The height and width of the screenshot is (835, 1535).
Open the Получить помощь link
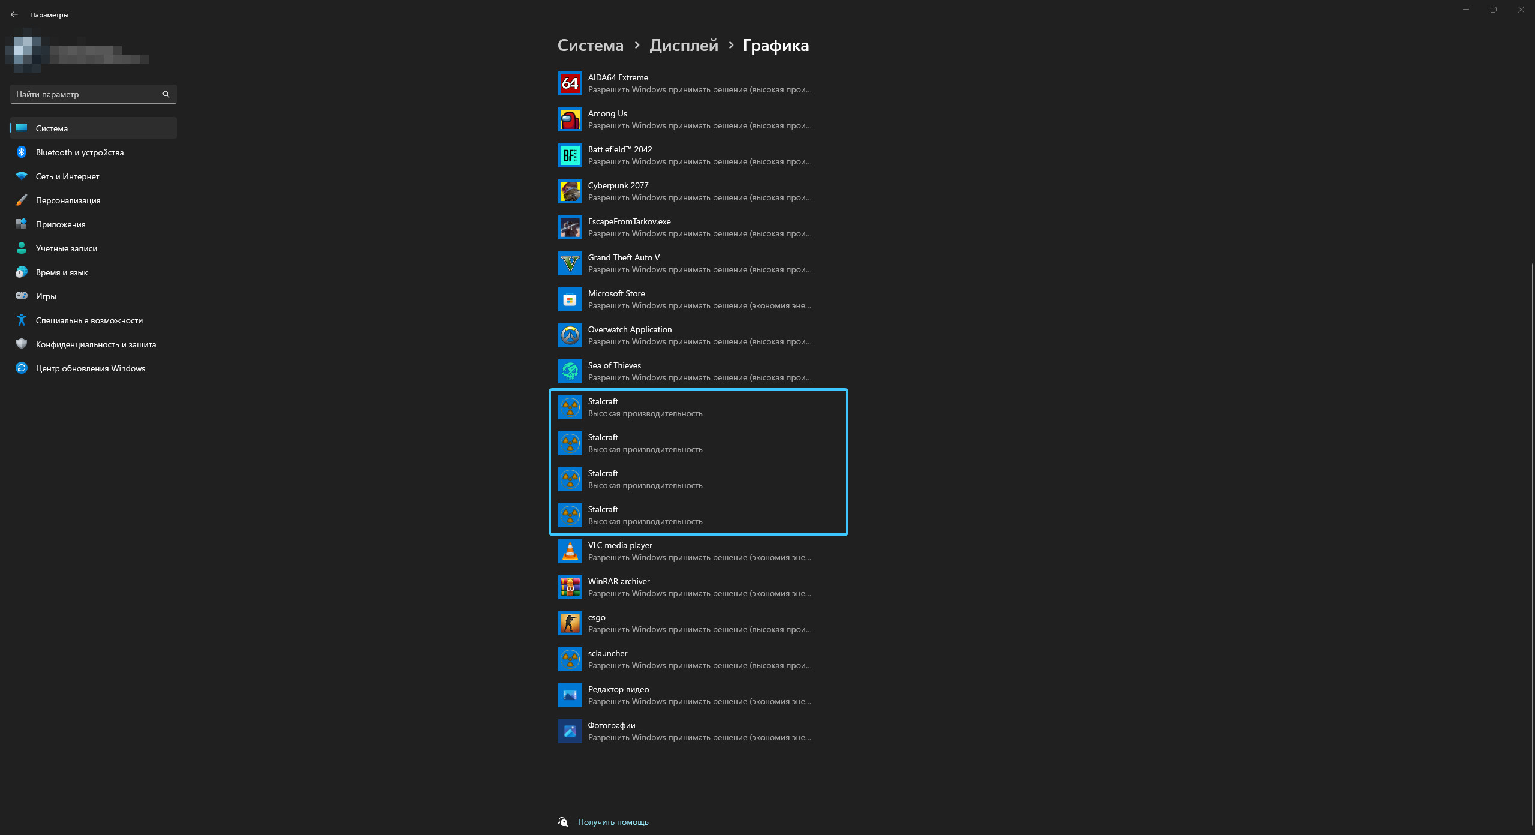tap(613, 822)
